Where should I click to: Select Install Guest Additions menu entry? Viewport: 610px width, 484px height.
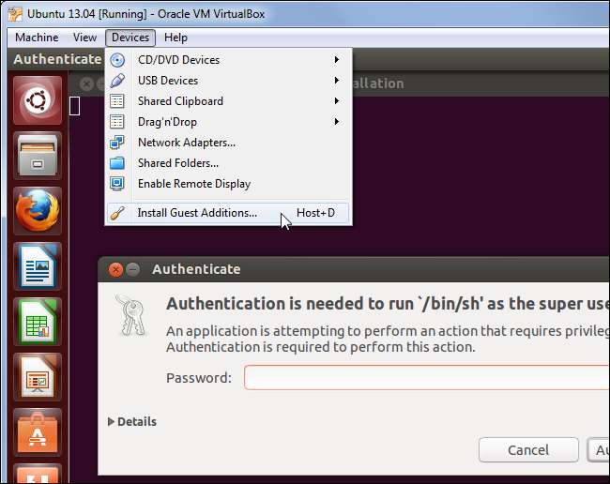pyautogui.click(x=197, y=213)
